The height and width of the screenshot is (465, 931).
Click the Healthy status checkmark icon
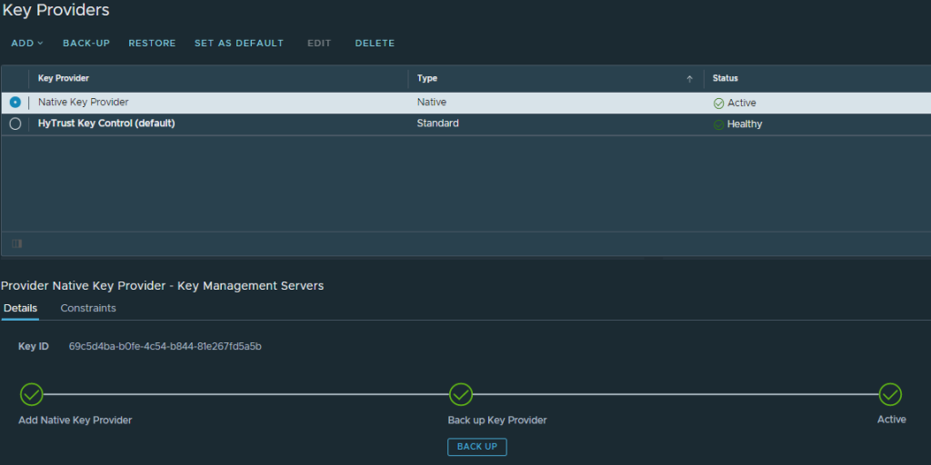[719, 124]
